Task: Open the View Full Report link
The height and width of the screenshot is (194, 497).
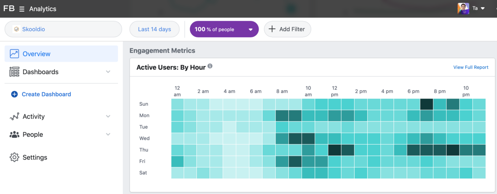Action: click(x=471, y=67)
